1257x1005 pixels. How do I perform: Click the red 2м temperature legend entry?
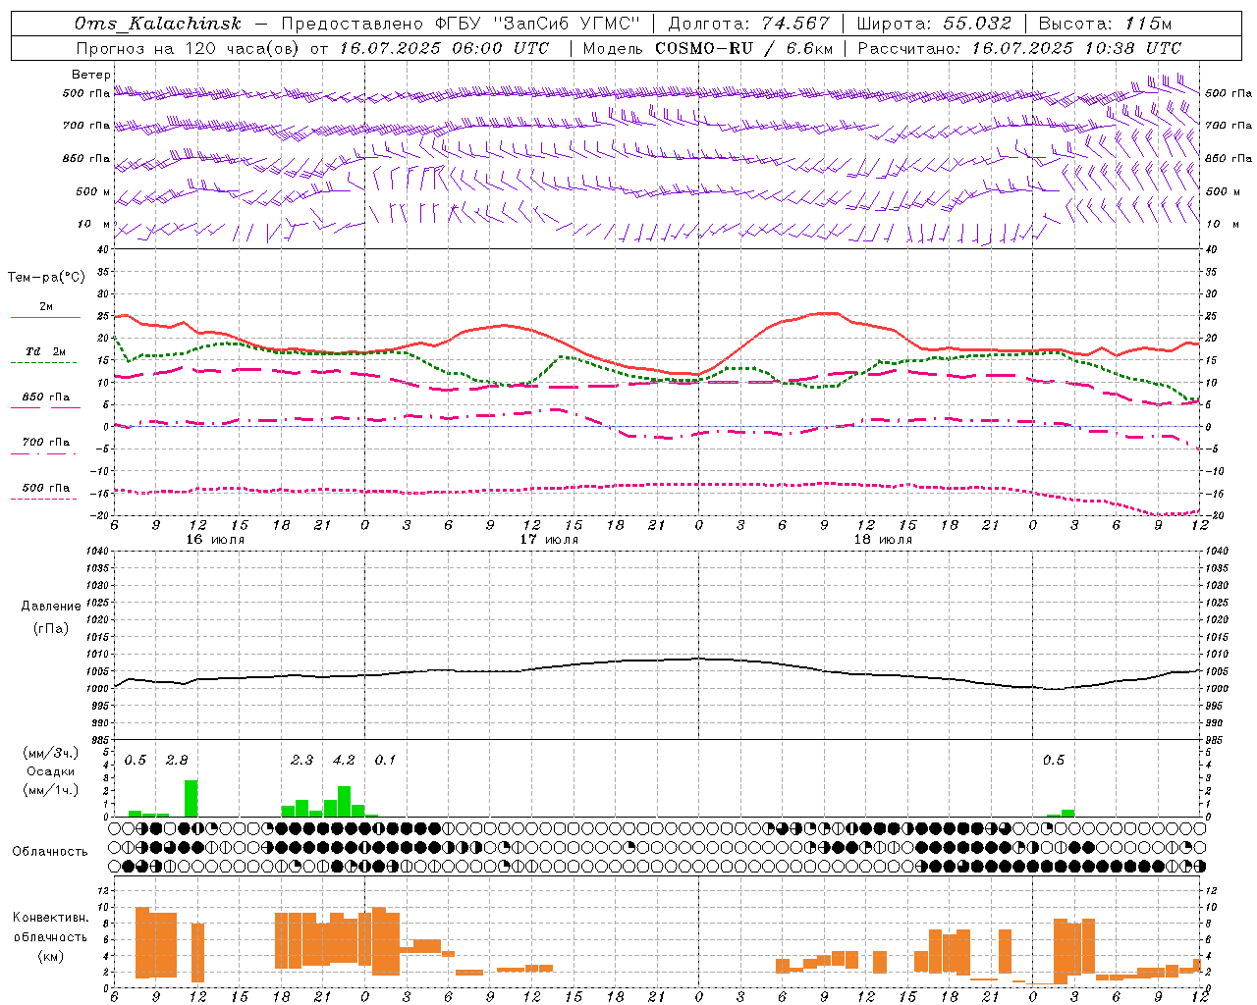click(x=45, y=310)
